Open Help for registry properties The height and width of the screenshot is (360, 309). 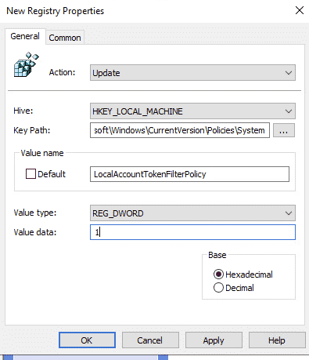tap(277, 340)
